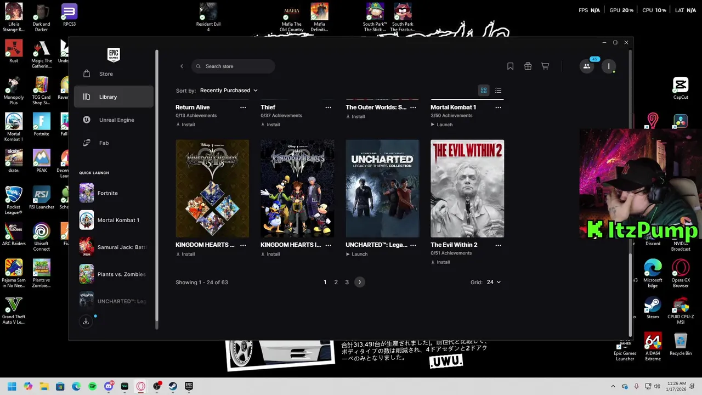Click the Opera GX Browser desktop icon
This screenshot has height=395, width=702.
coord(681,274)
